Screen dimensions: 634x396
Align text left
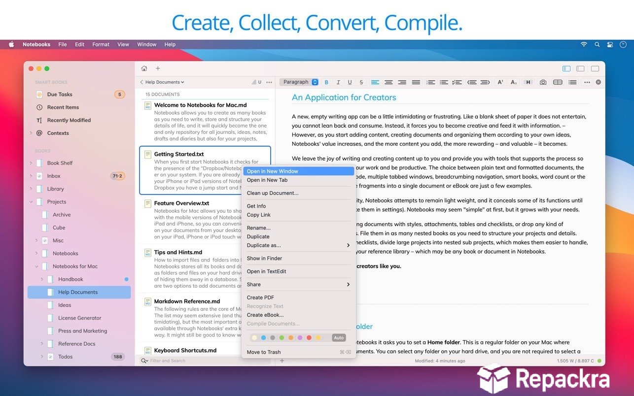coord(375,82)
